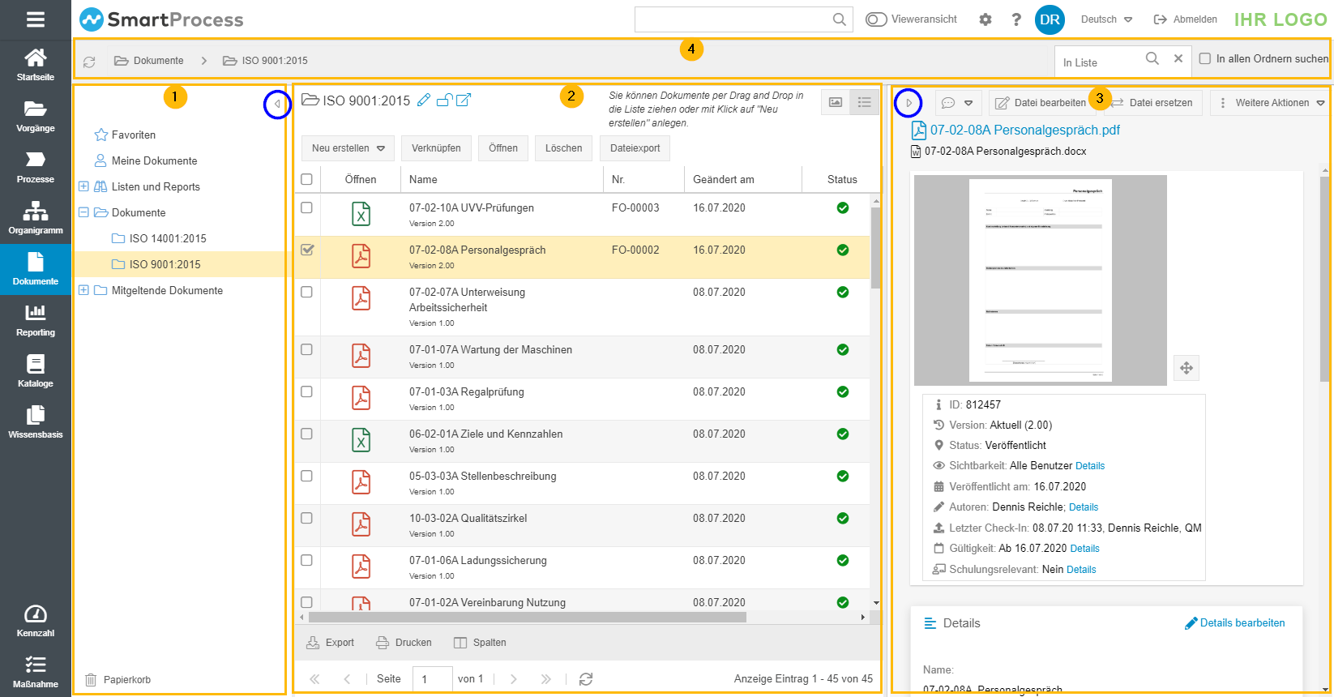
Task: Click the hamburger menu icon
Action: (35, 19)
